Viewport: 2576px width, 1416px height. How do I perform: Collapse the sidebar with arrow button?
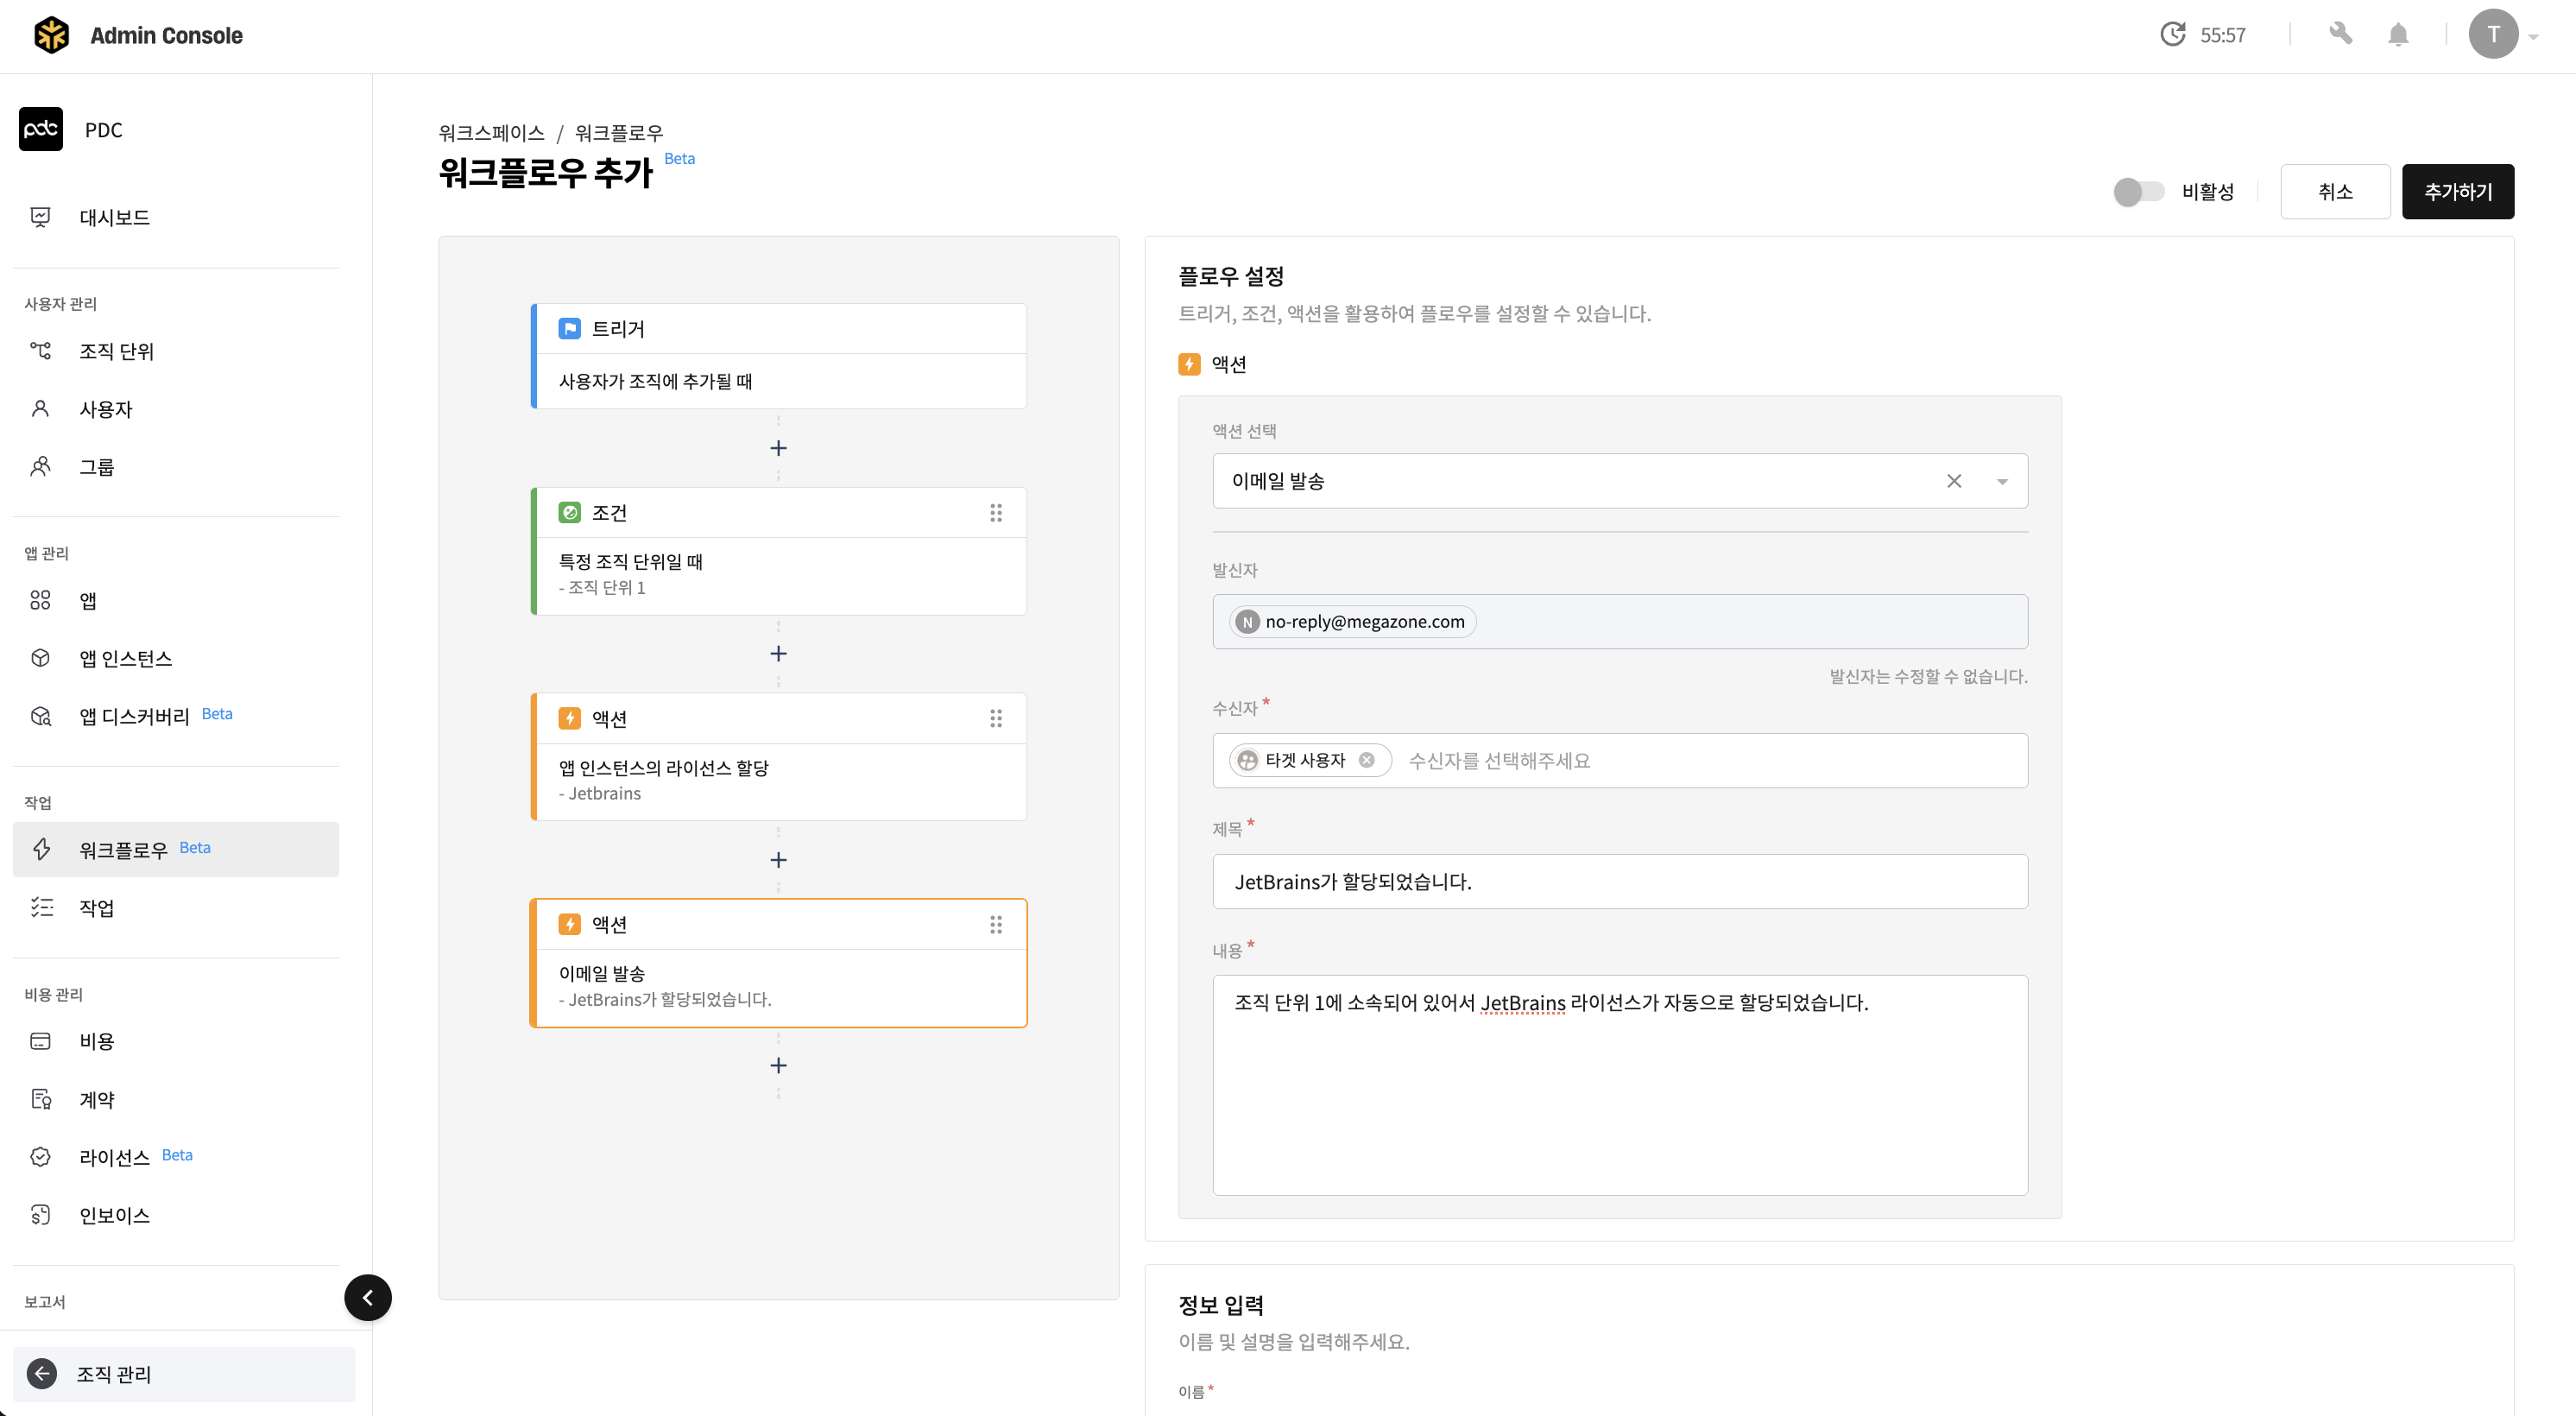(x=367, y=1297)
